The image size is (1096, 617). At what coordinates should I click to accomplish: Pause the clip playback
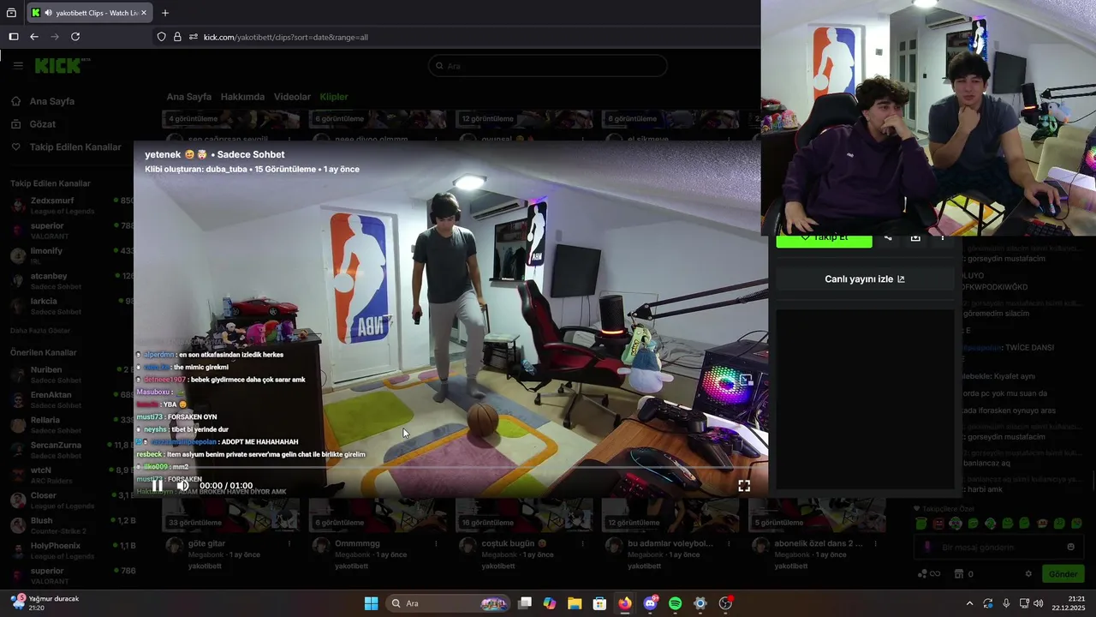157,485
